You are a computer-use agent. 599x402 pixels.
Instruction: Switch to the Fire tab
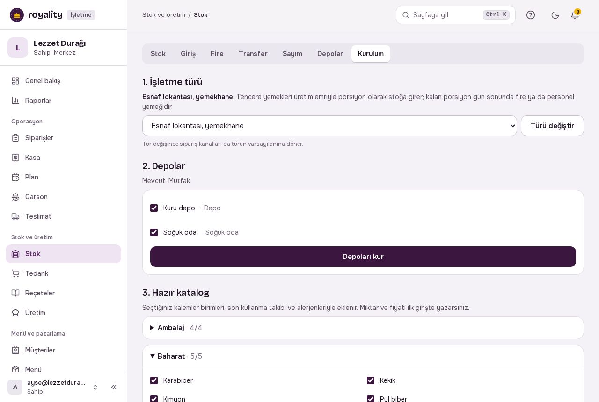(x=217, y=54)
